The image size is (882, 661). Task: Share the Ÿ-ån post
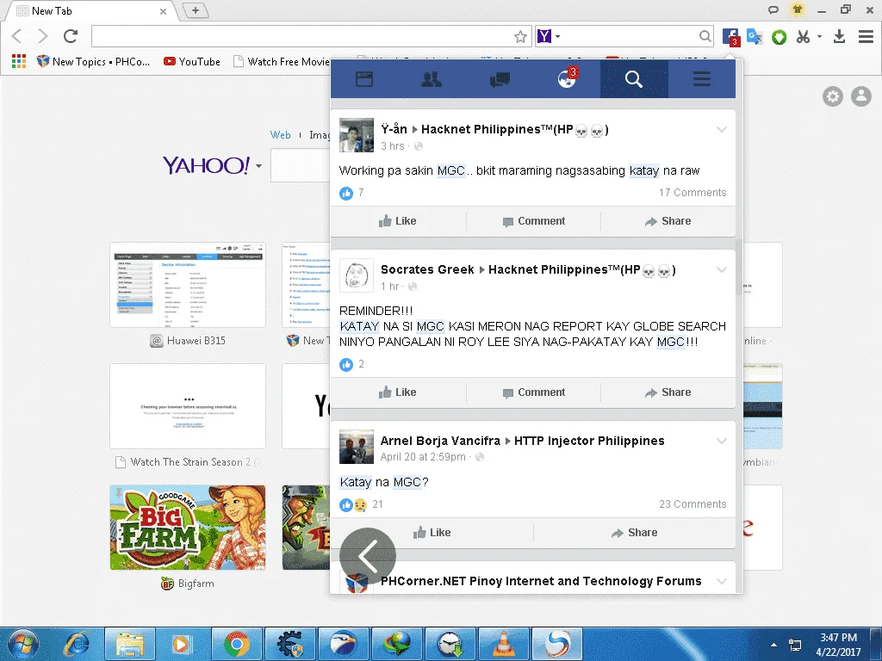pos(668,221)
